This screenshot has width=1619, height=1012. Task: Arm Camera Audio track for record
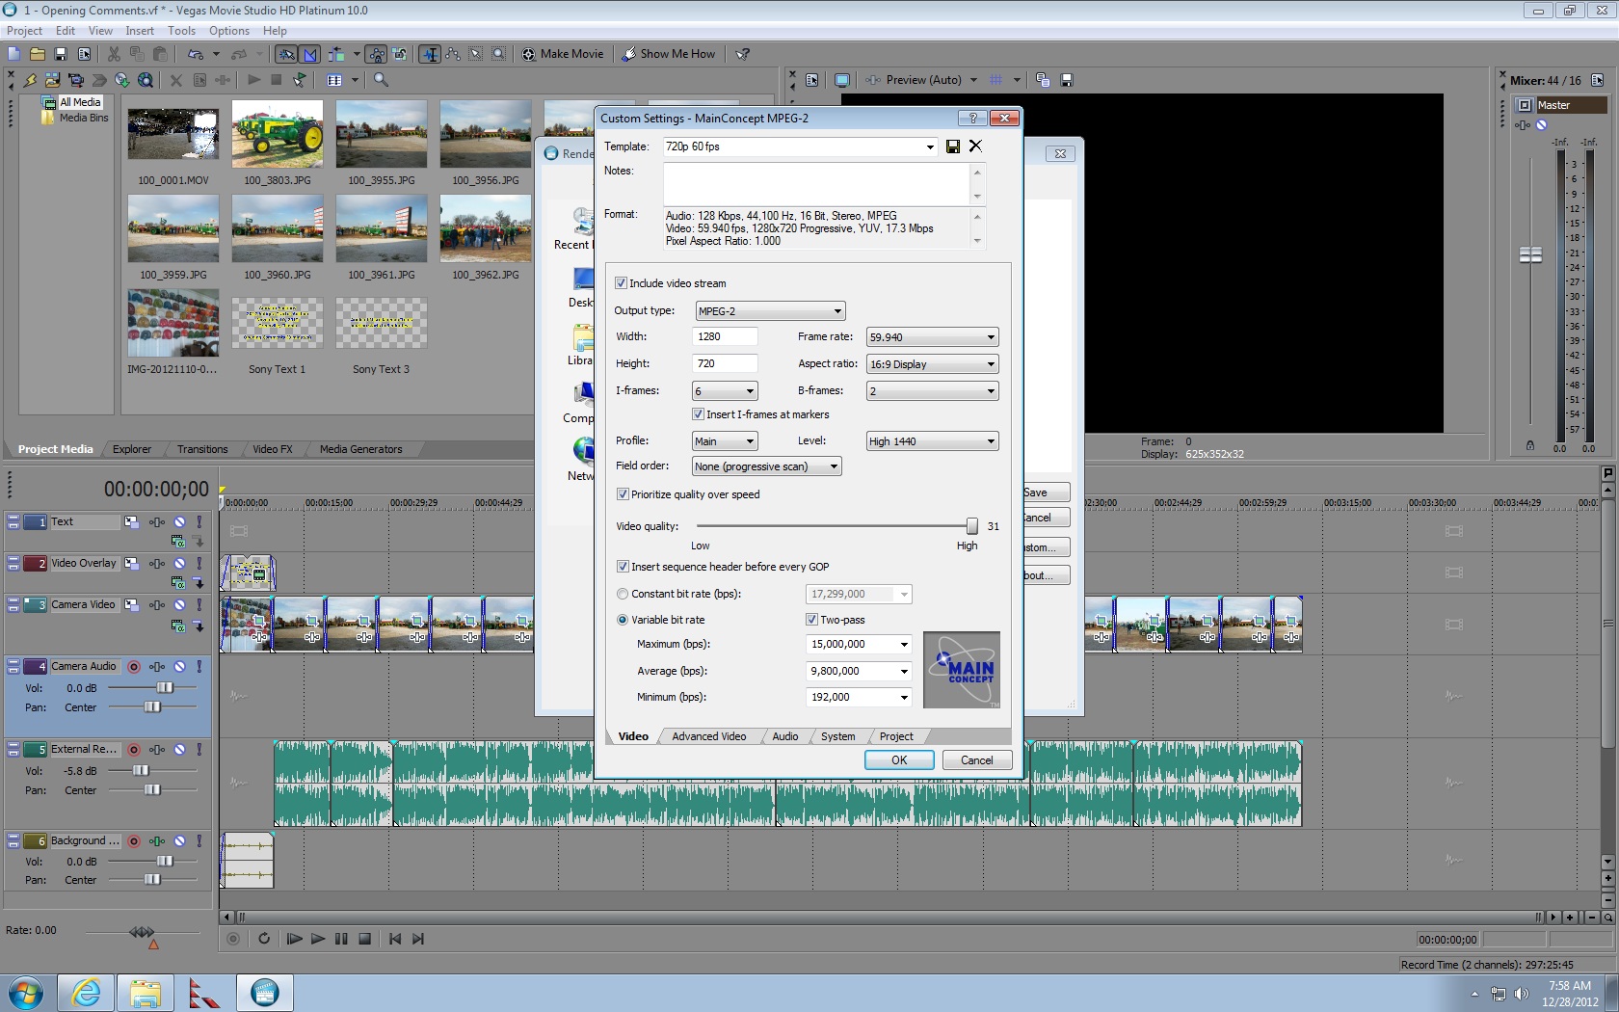pyautogui.click(x=134, y=667)
